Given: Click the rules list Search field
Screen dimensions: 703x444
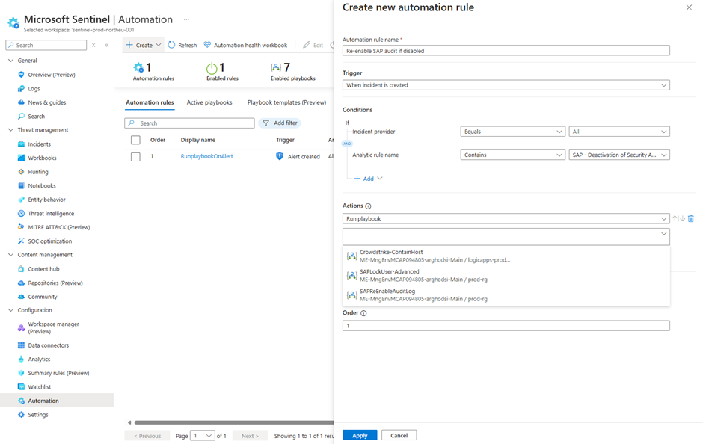Looking at the screenshot, I should point(190,123).
